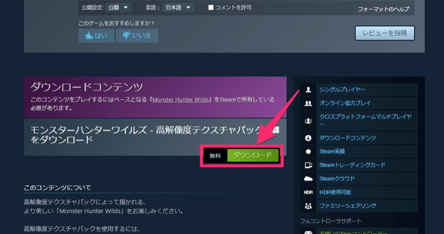
Task: Click the 無料 price label
Action: (x=215, y=155)
